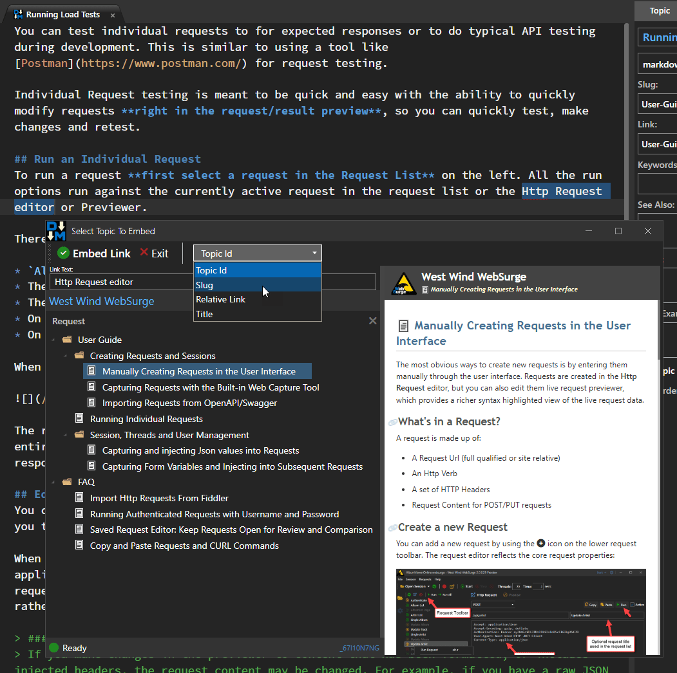Click document icon beside Importing Requests from OpenAPI/Swagger
The height and width of the screenshot is (673, 677).
point(91,403)
